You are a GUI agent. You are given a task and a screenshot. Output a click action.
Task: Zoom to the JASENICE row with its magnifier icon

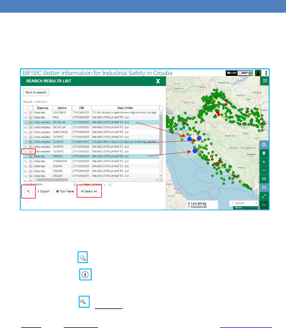[x=25, y=113]
